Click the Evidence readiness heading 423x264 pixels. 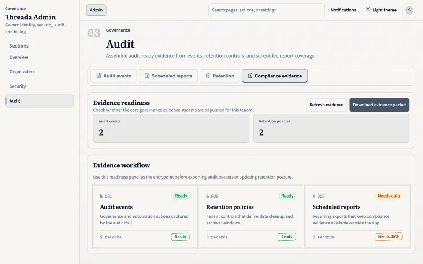coord(122,103)
